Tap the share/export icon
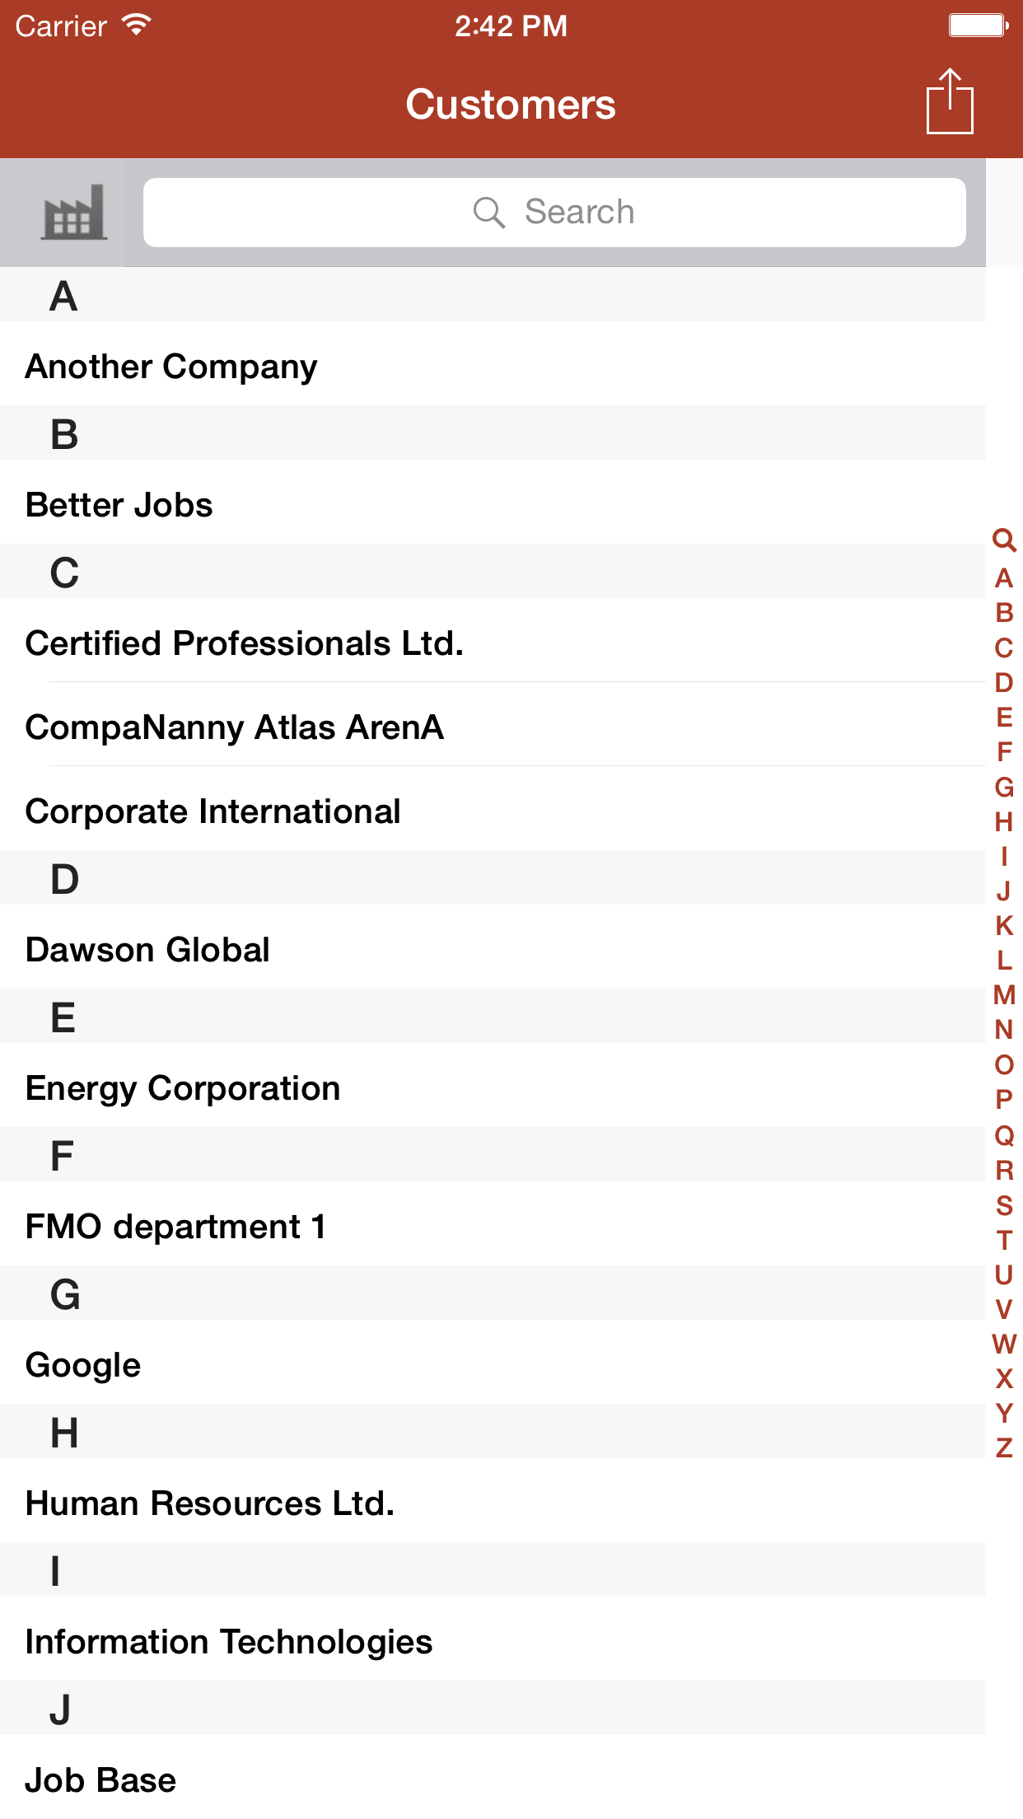The width and height of the screenshot is (1023, 1819). (x=950, y=102)
